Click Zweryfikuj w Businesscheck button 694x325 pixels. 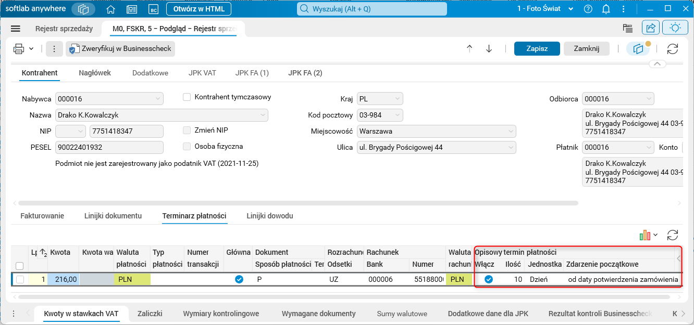[120, 49]
